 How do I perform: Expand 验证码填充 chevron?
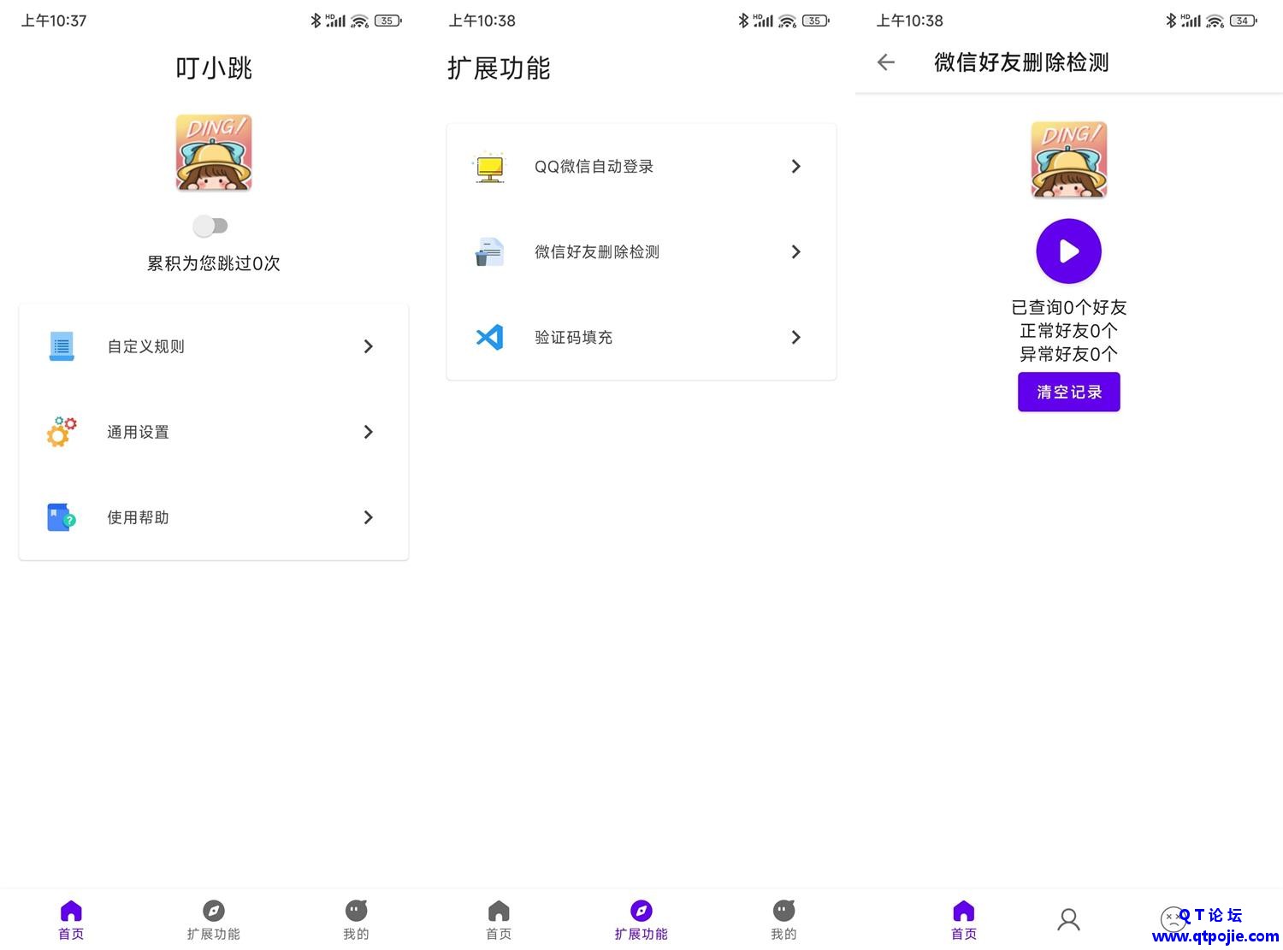796,337
